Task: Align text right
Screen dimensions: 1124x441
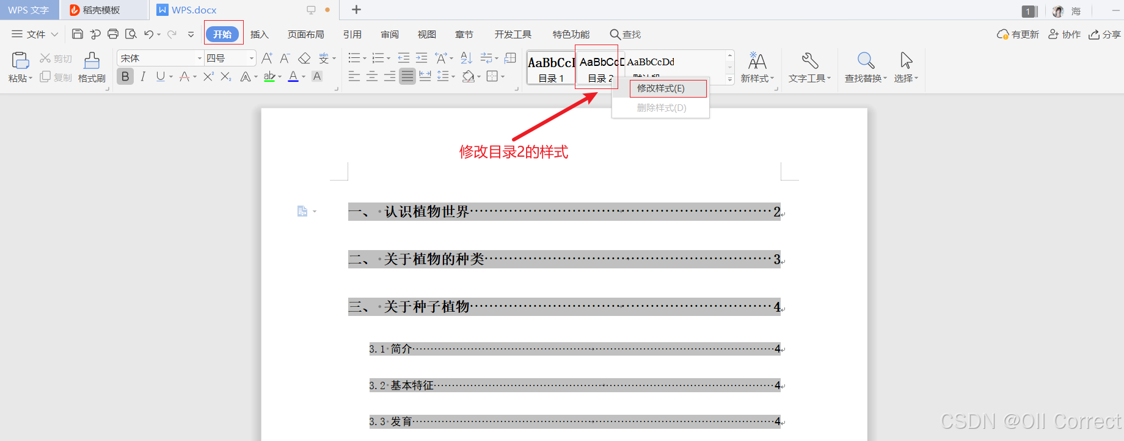Action: pos(390,76)
